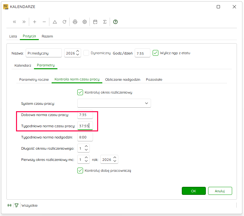Screen dimensions: 244x216
Task: Click the funnel filter icon in status bar
Action: (16, 205)
